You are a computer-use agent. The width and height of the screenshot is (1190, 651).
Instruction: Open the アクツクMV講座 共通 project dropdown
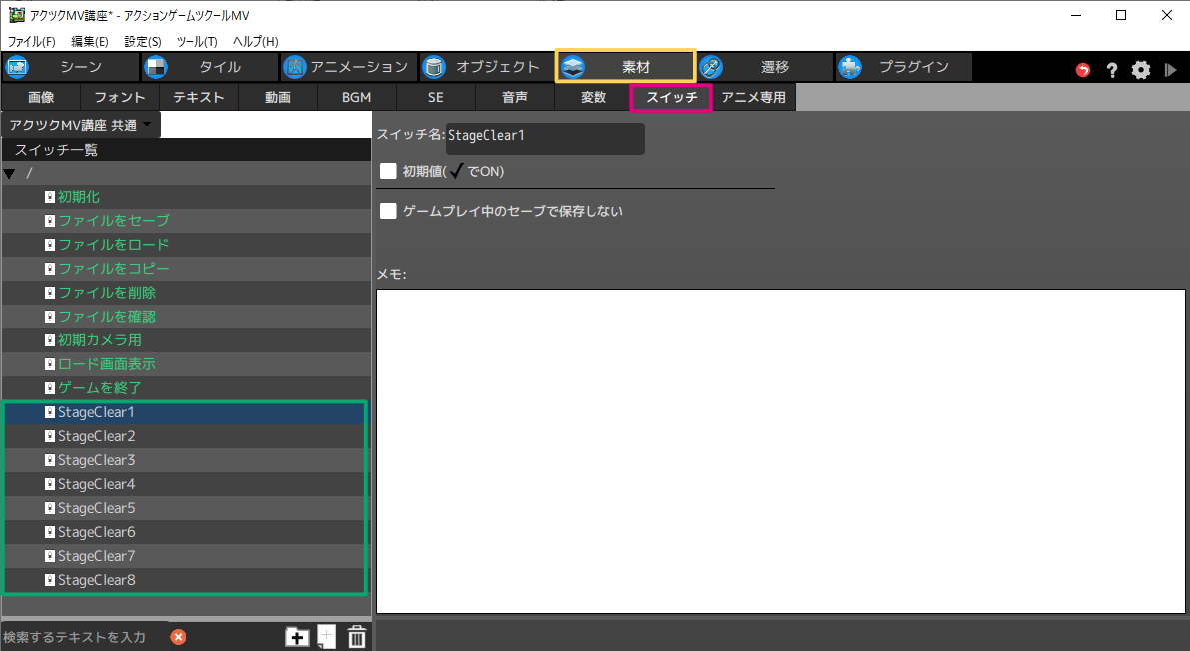point(80,125)
